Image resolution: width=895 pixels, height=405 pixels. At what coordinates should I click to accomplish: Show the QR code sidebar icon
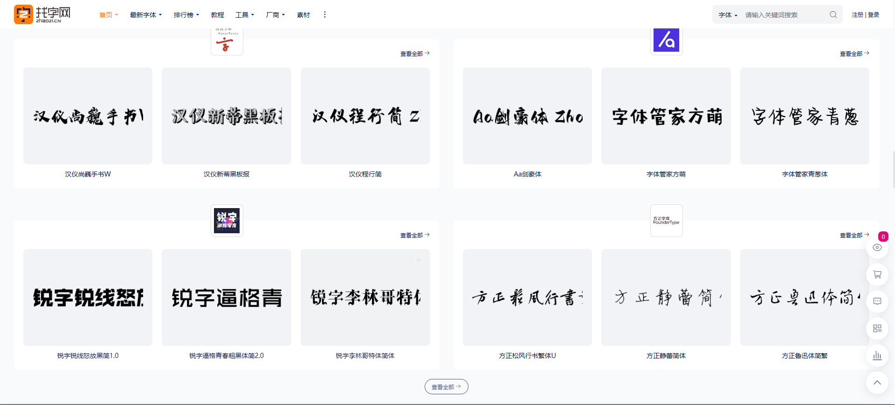click(x=877, y=329)
